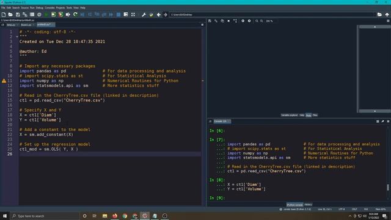Change to parent directory
The width and height of the screenshot is (391, 220).
(x=387, y=15)
